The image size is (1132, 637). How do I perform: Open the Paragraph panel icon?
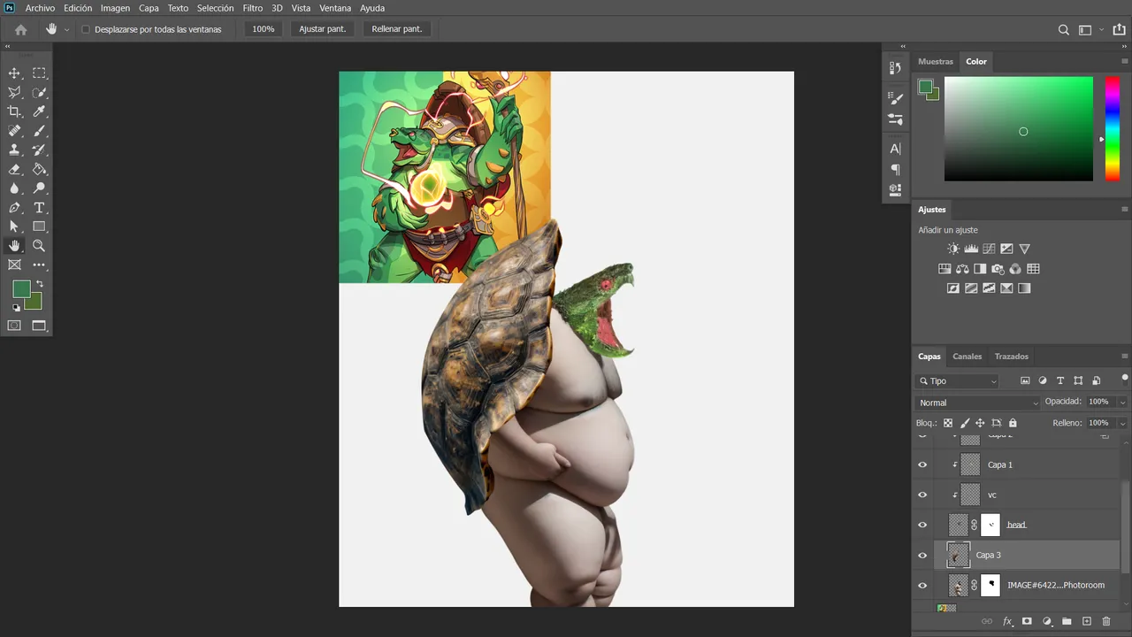click(895, 169)
